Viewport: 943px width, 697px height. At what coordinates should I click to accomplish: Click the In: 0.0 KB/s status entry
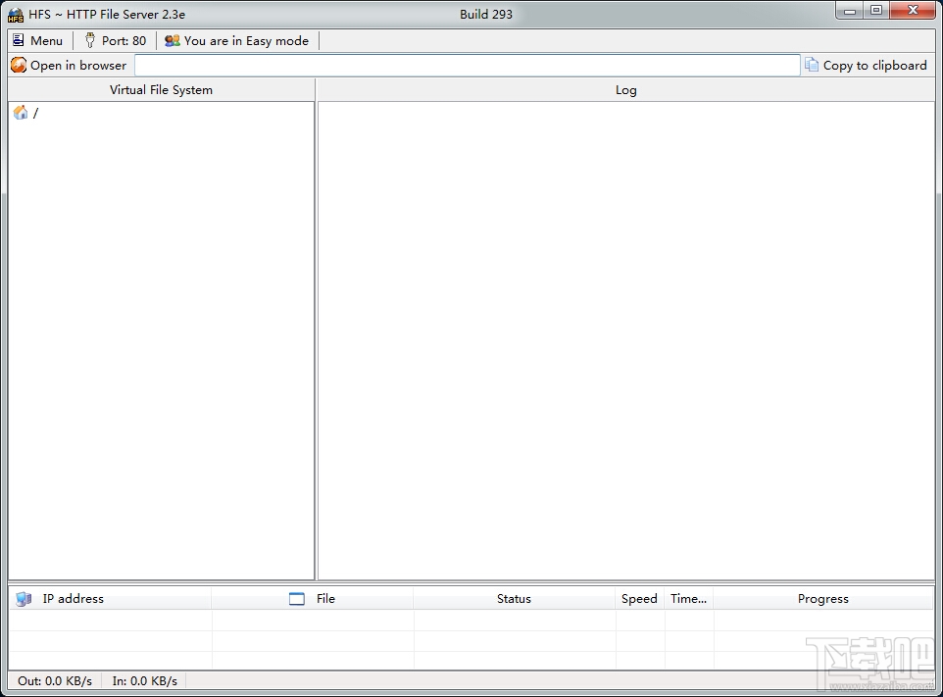click(144, 680)
